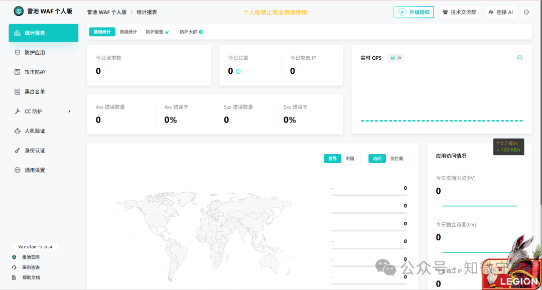
Task: Switch to the 防护报告 tab
Action: (157, 32)
